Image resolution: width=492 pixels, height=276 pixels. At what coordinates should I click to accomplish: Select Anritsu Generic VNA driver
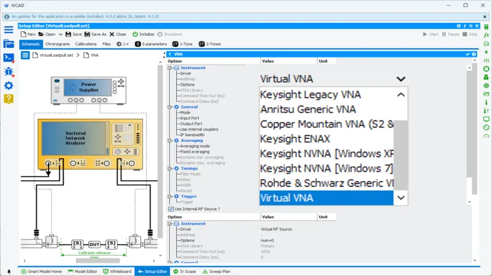tap(326, 109)
